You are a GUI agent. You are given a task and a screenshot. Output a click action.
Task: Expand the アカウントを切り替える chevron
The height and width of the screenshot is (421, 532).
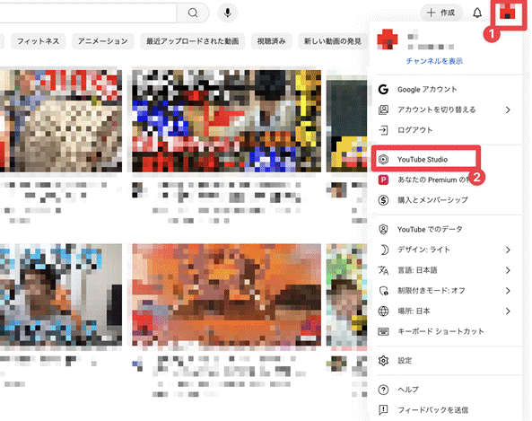coord(508,110)
